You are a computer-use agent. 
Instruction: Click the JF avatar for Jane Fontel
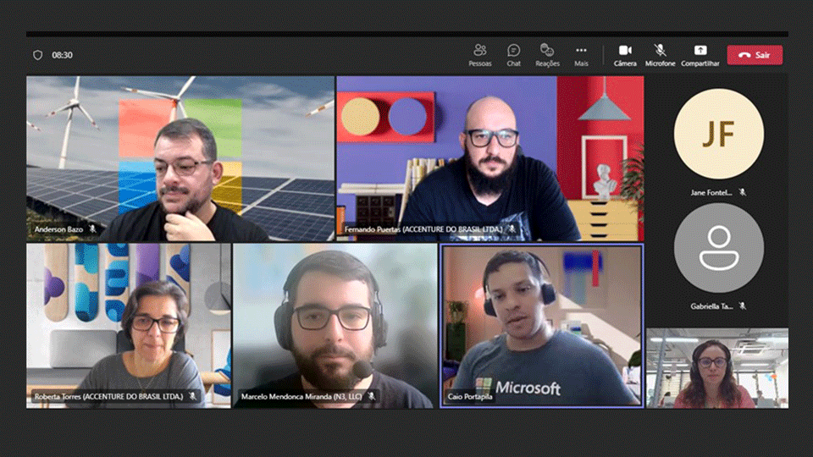718,134
